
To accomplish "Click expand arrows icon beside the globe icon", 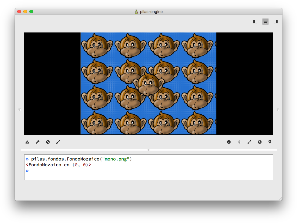I will point(249,142).
